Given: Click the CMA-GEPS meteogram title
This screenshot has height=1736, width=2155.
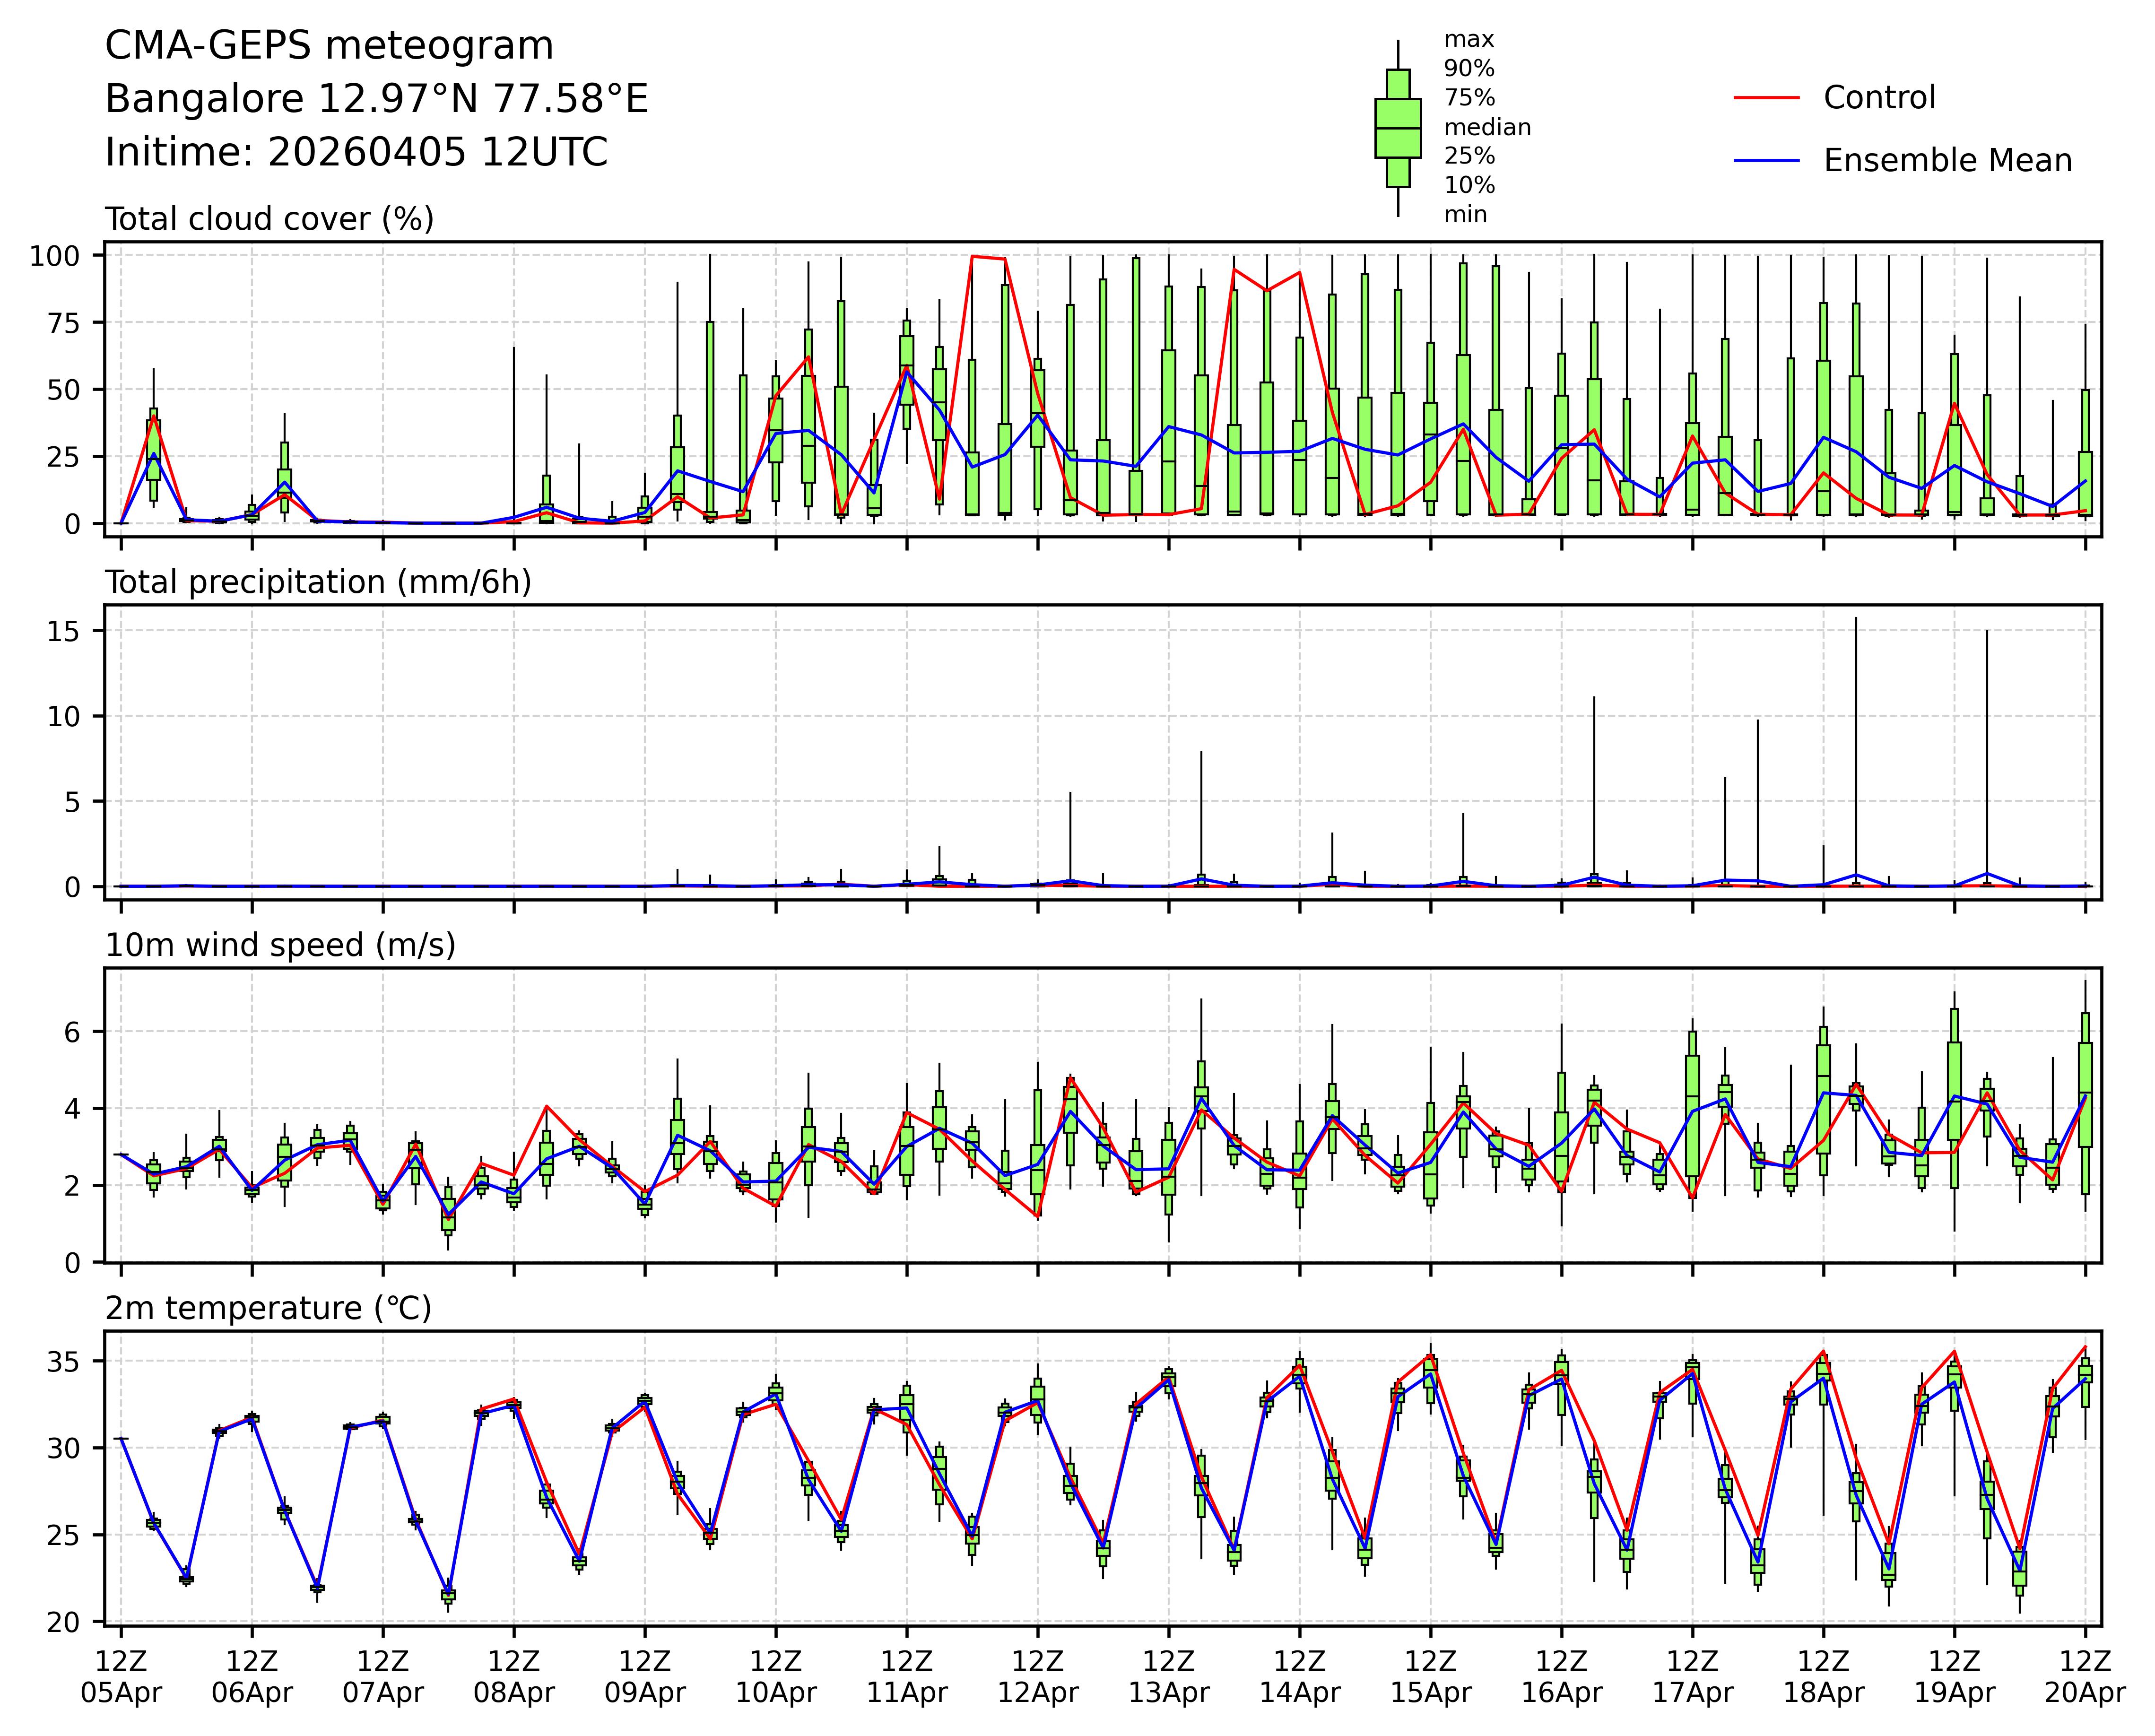Looking at the screenshot, I should (329, 46).
